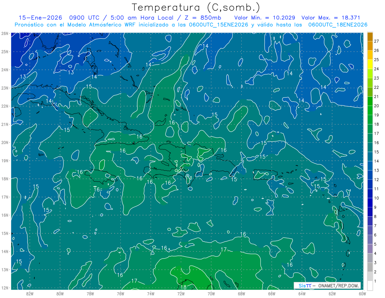Click latitude axis label "12N"
This screenshot has width=385, height=298.
(4, 288)
